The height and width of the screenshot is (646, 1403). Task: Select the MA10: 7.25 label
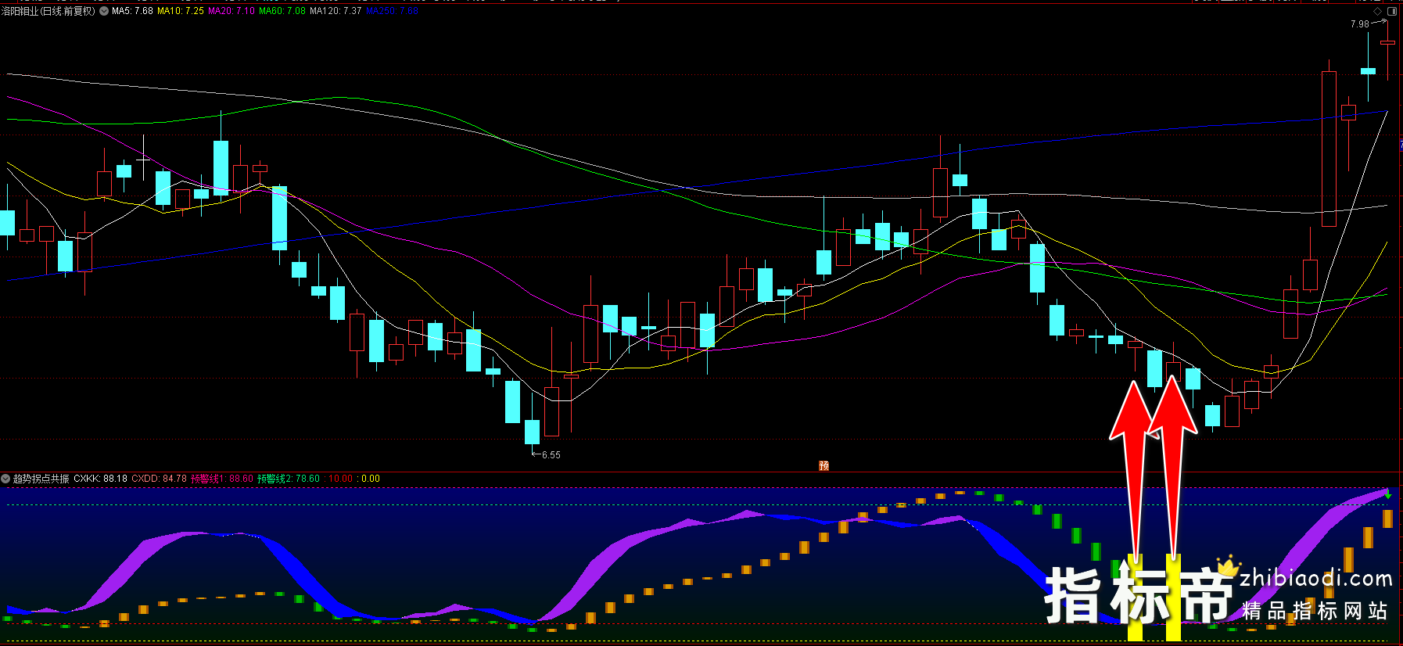click(181, 11)
